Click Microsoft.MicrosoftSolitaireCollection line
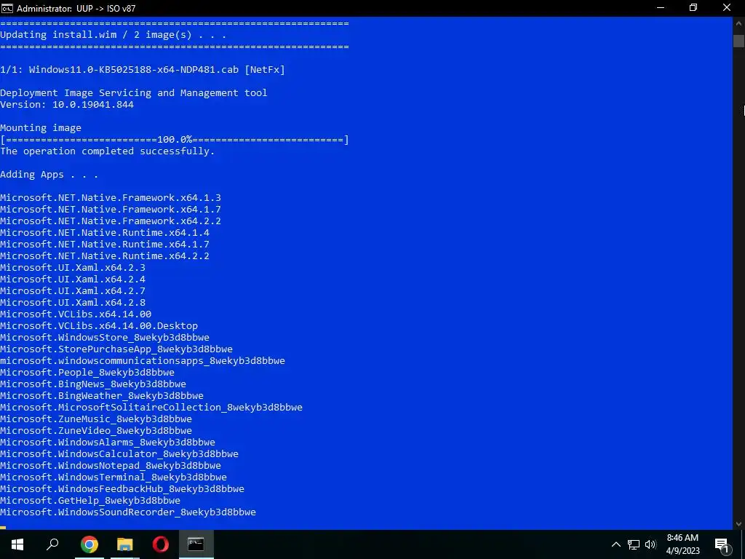This screenshot has width=745, height=559. point(151,408)
